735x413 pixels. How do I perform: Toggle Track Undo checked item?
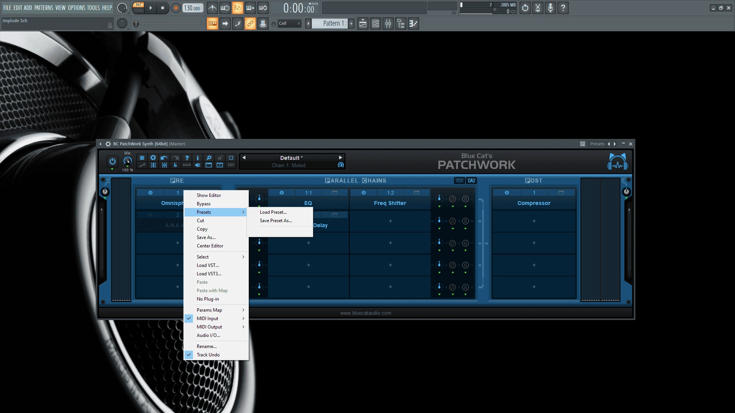216,355
